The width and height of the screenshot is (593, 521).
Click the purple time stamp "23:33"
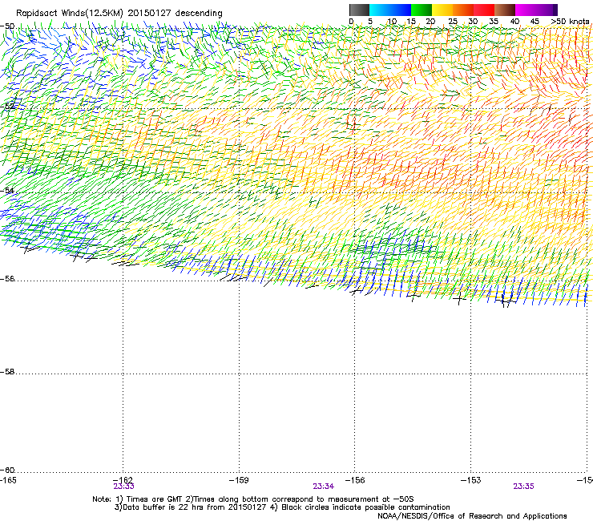coord(123,487)
